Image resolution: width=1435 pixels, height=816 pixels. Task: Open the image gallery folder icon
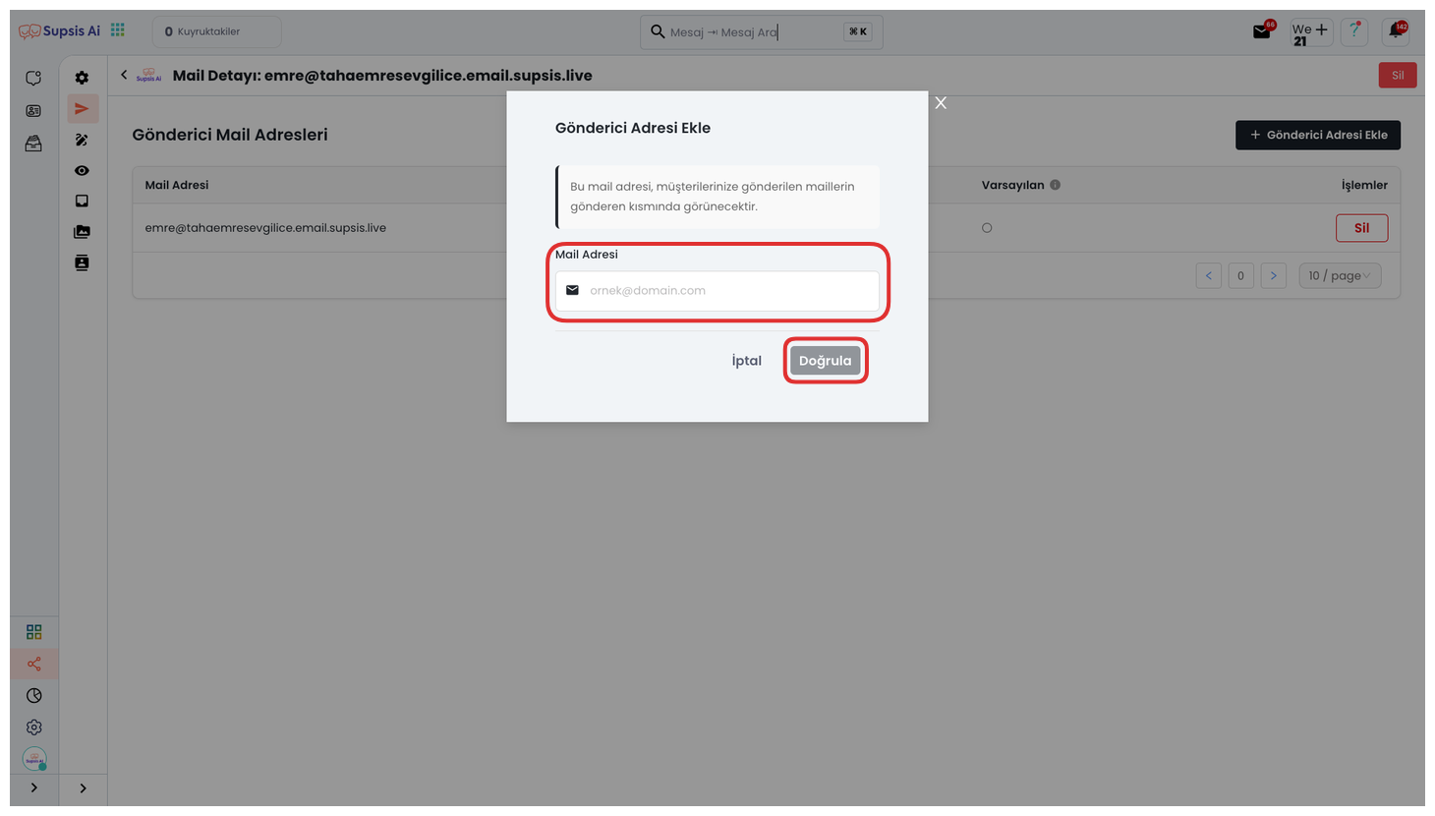(x=82, y=232)
